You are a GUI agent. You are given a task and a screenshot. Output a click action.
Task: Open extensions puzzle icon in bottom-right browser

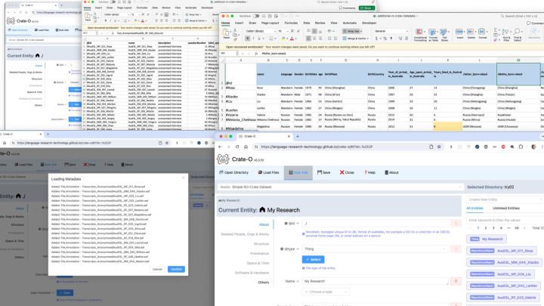tap(521, 147)
